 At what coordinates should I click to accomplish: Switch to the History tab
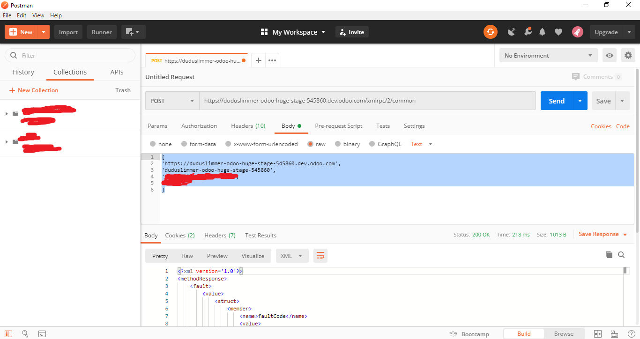(x=23, y=72)
